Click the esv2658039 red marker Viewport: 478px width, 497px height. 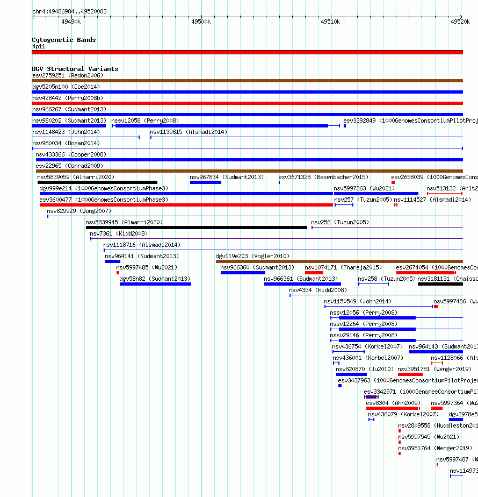pos(393,182)
